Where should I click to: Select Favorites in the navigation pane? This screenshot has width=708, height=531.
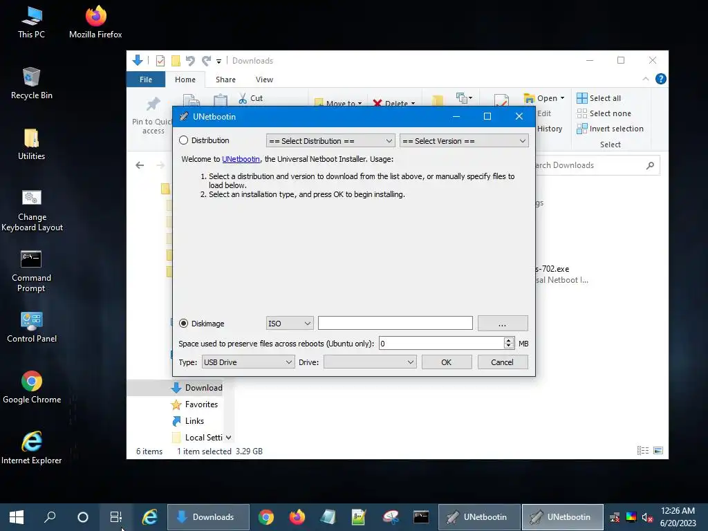click(194, 404)
